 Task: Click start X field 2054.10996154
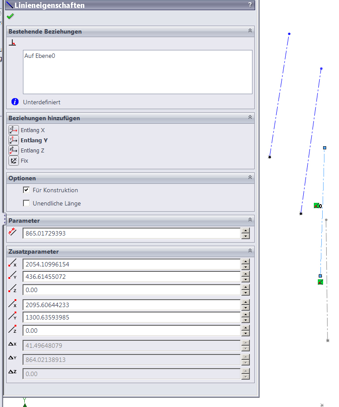[132, 264]
